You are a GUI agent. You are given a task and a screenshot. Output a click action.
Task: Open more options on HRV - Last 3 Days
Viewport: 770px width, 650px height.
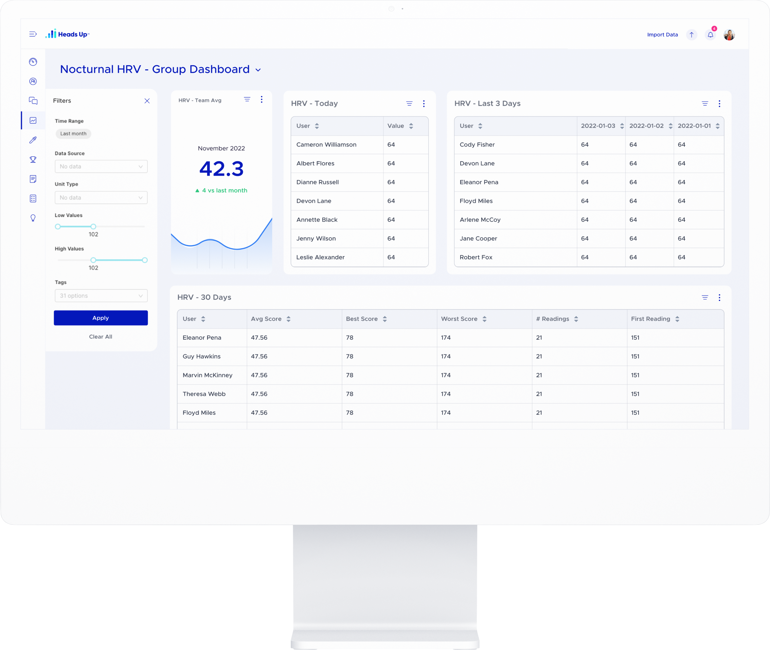719,104
